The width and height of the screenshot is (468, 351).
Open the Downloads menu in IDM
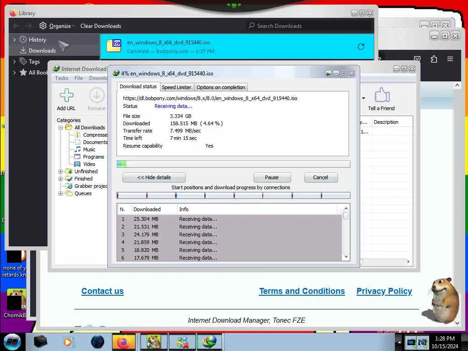pyautogui.click(x=98, y=78)
